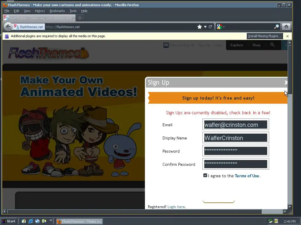Click the fourth quick launch magnifier icon
The width and height of the screenshot is (301, 225).
pyautogui.click(x=44, y=221)
